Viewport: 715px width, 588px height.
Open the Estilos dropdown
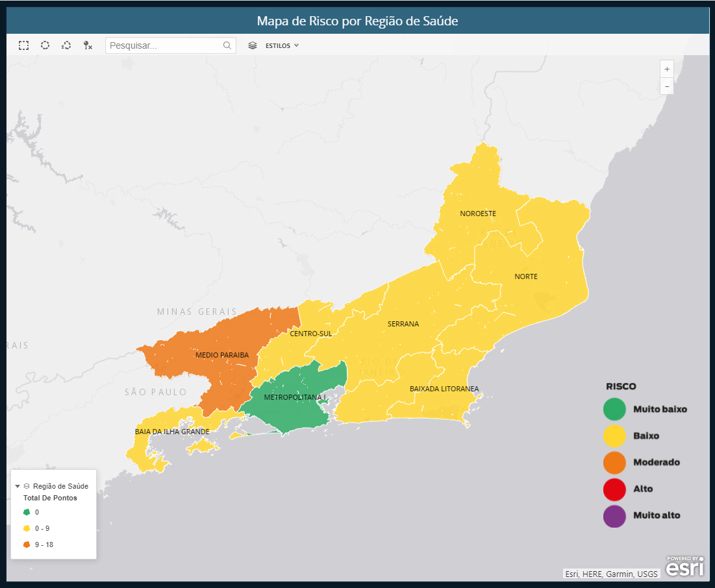coord(282,45)
